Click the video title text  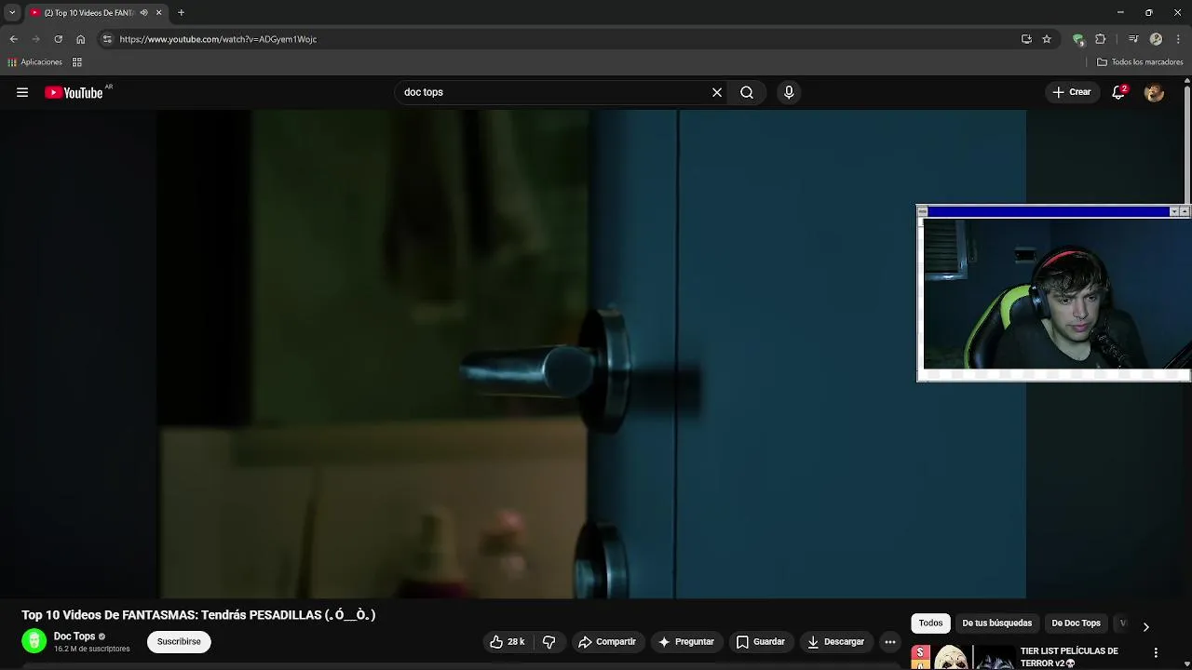[x=198, y=615]
